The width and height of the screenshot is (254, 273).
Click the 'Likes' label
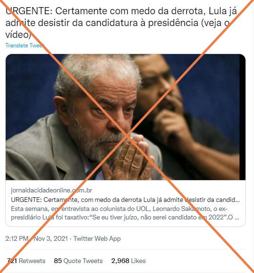[139, 261]
